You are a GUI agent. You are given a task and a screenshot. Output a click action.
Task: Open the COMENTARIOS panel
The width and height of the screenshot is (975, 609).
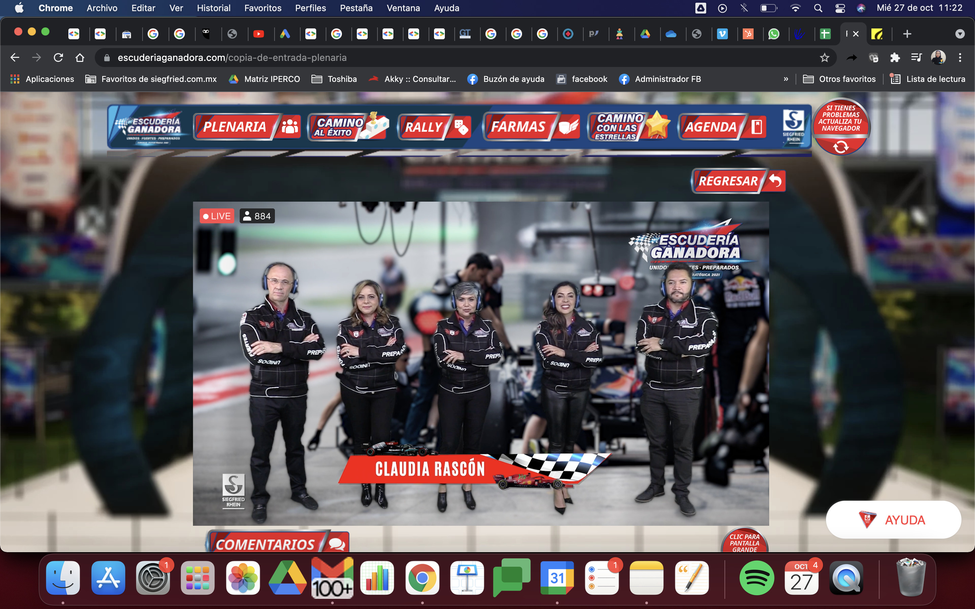(278, 542)
